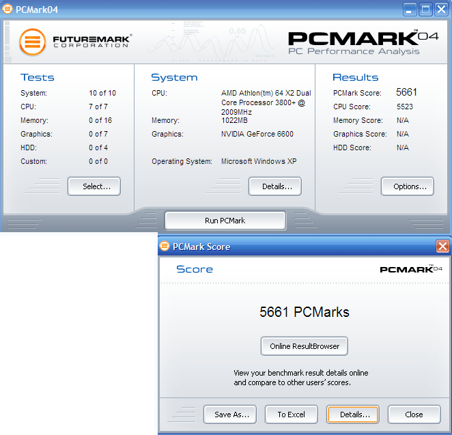Open the Online ResultBrowser
The height and width of the screenshot is (435, 452).
pos(305,346)
